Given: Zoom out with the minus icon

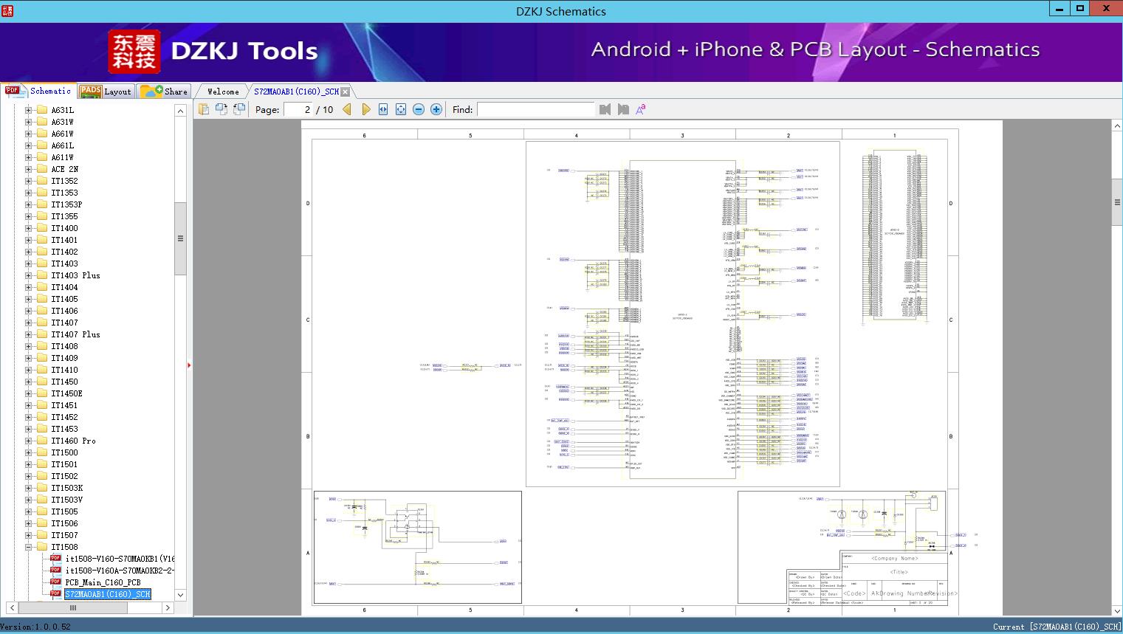Looking at the screenshot, I should [x=419, y=109].
